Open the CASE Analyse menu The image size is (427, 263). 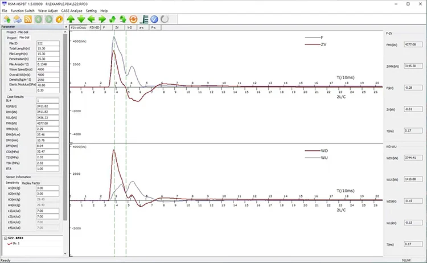pyautogui.click(x=80, y=11)
